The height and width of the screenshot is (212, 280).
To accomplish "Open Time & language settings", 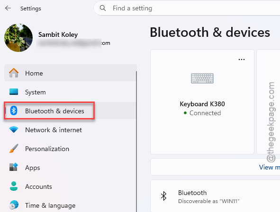I will click(71, 205).
